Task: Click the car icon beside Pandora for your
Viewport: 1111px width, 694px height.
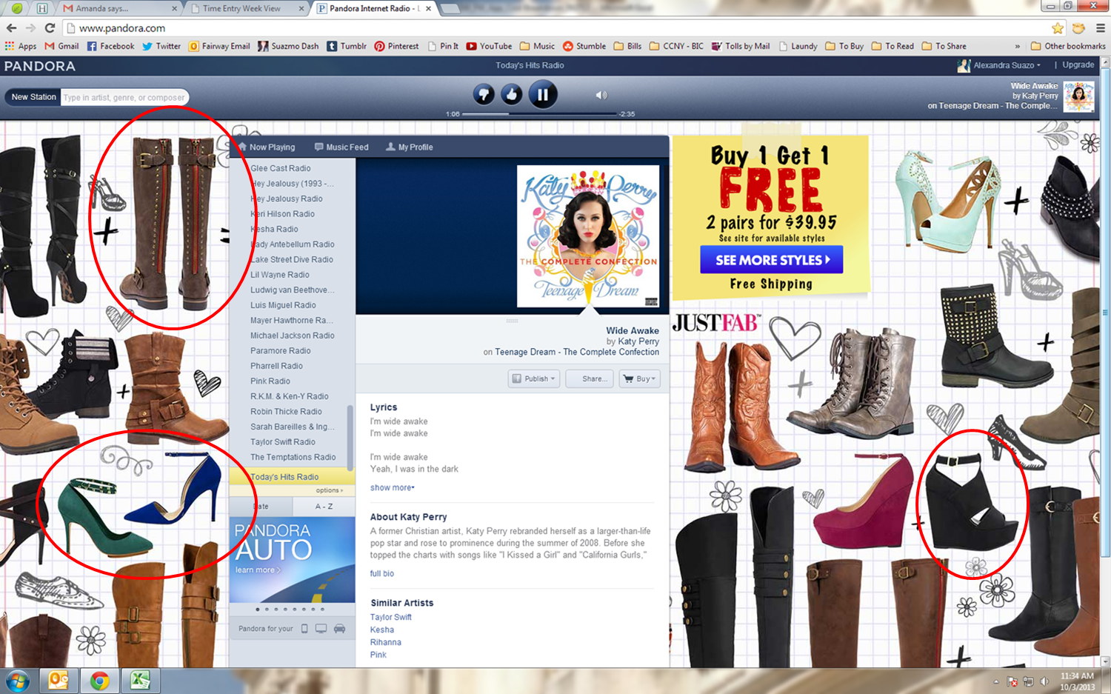Action: [339, 629]
